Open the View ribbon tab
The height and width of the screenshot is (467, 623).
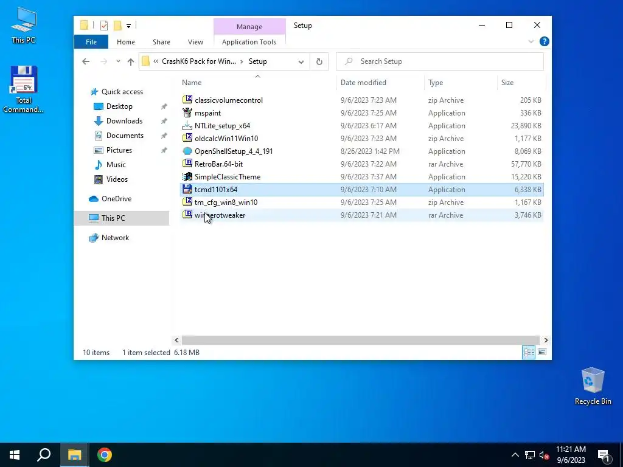point(195,42)
